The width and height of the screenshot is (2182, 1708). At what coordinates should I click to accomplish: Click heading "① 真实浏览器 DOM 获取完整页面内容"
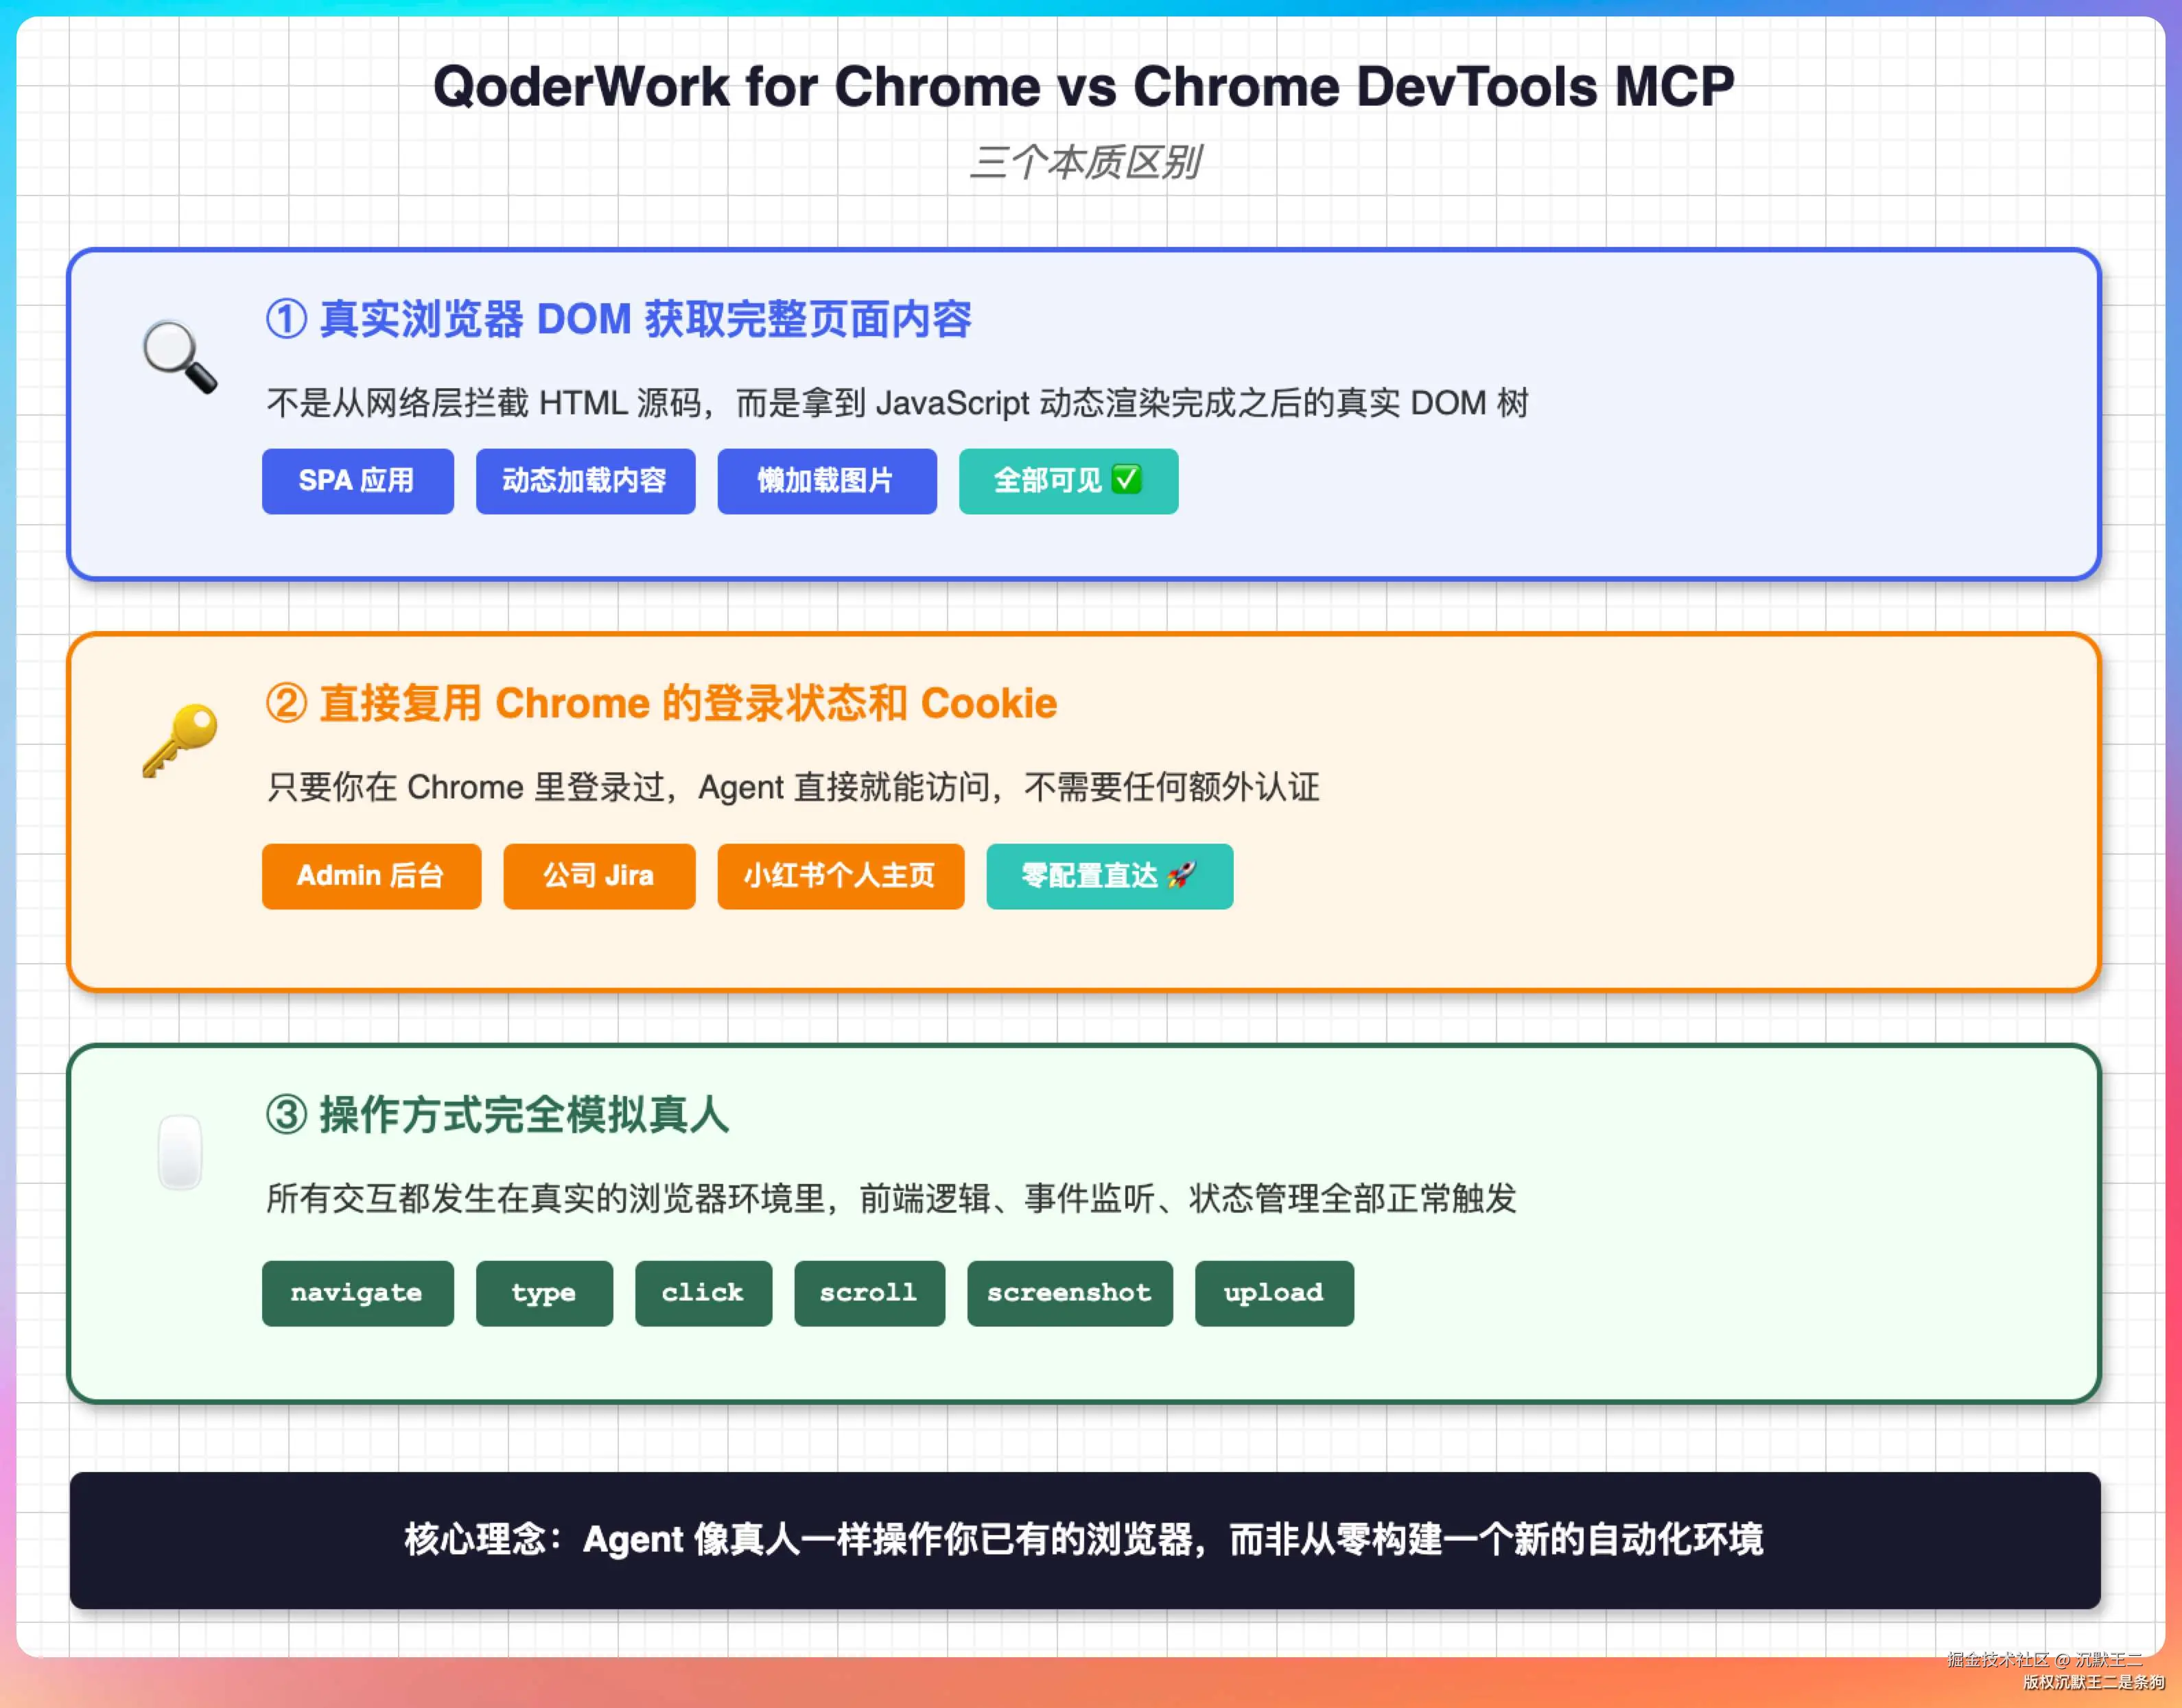tap(618, 320)
